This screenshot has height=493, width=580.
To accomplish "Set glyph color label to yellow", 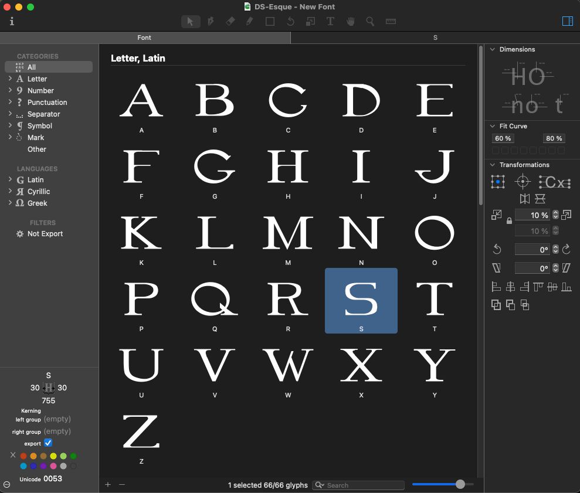I will pos(53,456).
